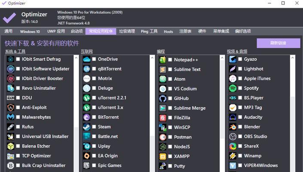This screenshot has height=172, width=303.
Task: Click the Universal USB Installer label
Action: point(45,136)
